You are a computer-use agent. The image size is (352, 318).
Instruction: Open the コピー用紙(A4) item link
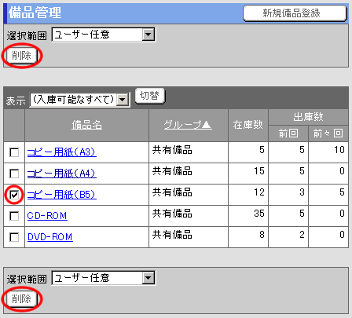(62, 174)
